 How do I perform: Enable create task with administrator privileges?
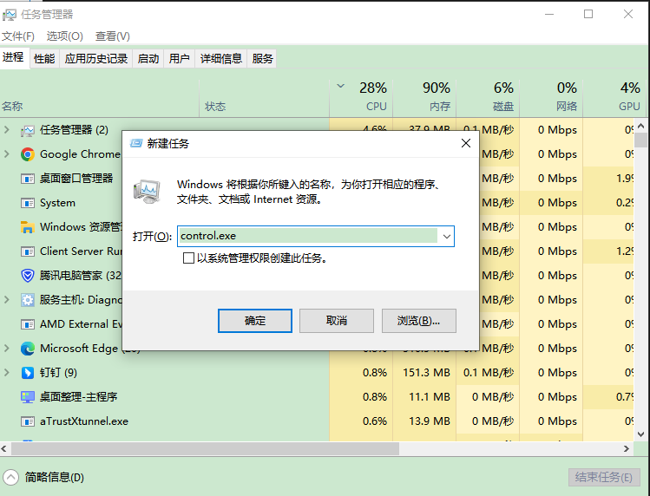(x=188, y=258)
